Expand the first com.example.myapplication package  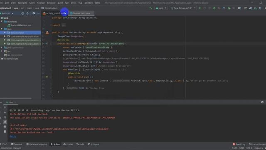[x=5, y=36]
